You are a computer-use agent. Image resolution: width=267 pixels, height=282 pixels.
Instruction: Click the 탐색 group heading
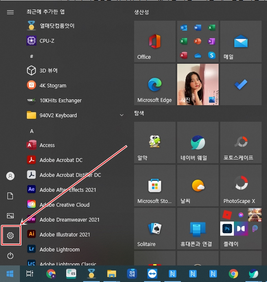coord(139,113)
